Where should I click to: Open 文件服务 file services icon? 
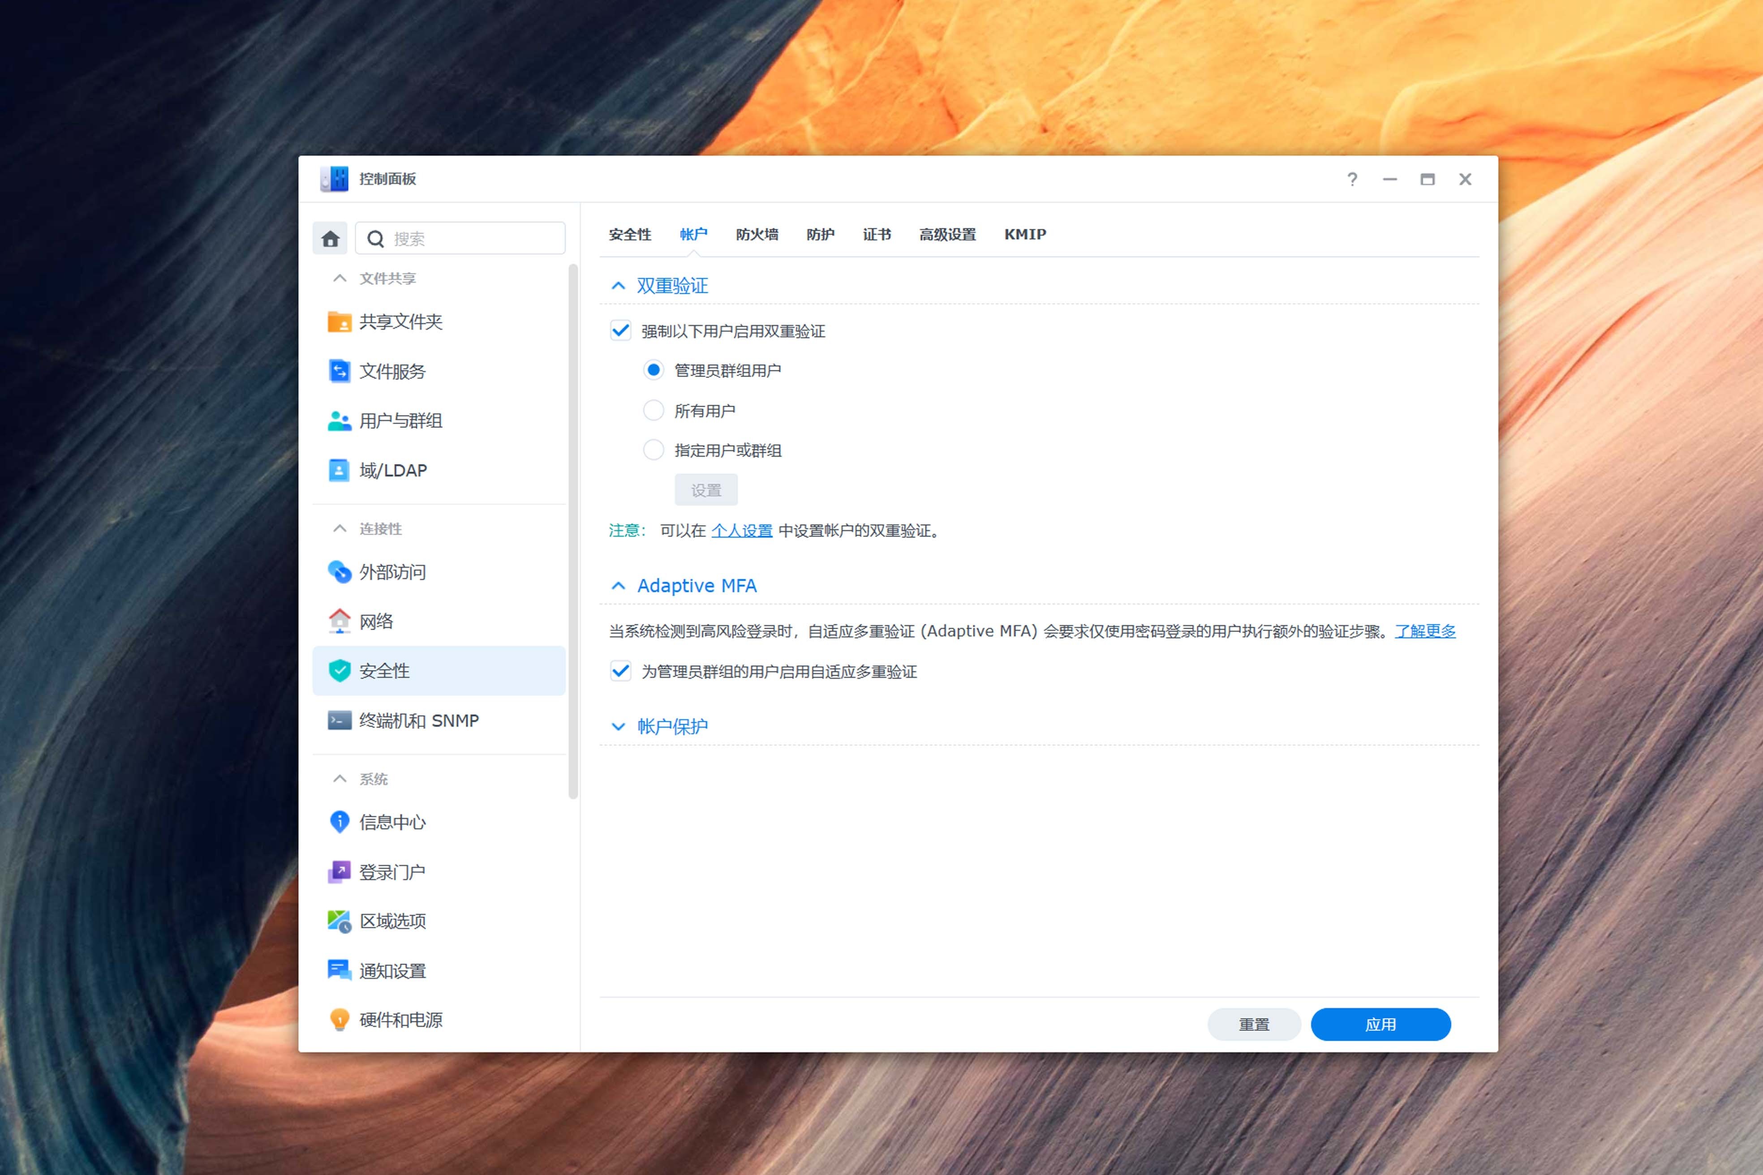tap(340, 372)
